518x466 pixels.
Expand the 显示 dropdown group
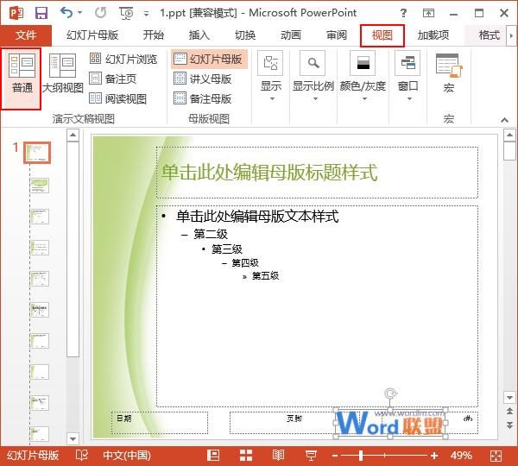[x=271, y=77]
